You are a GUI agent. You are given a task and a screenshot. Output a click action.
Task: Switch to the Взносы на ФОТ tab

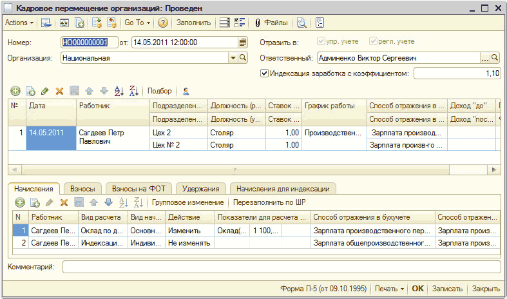click(x=139, y=189)
